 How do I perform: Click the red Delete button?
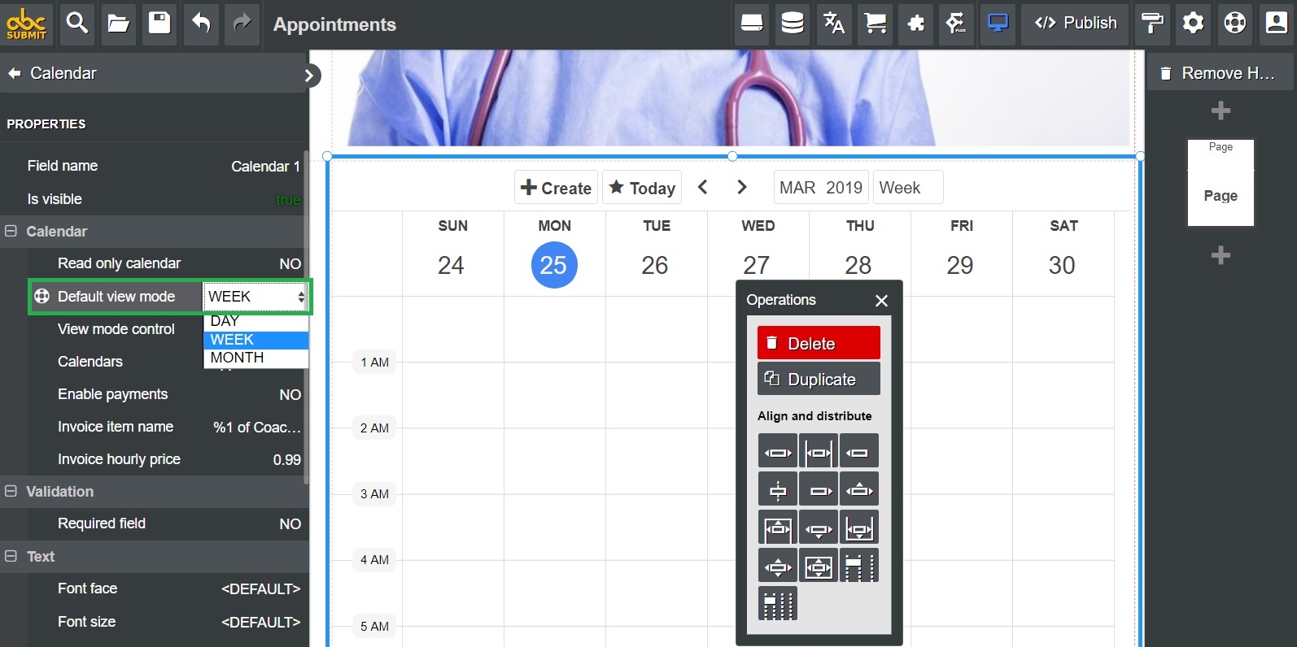tap(819, 343)
